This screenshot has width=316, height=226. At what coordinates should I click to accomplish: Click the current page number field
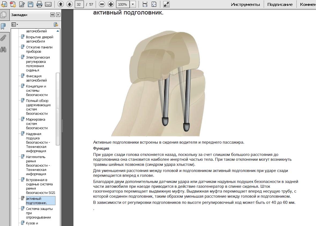[x=79, y=4]
